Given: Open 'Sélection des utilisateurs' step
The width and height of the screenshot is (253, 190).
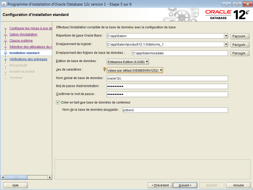Looking at the screenshot, I should click(31, 47).
